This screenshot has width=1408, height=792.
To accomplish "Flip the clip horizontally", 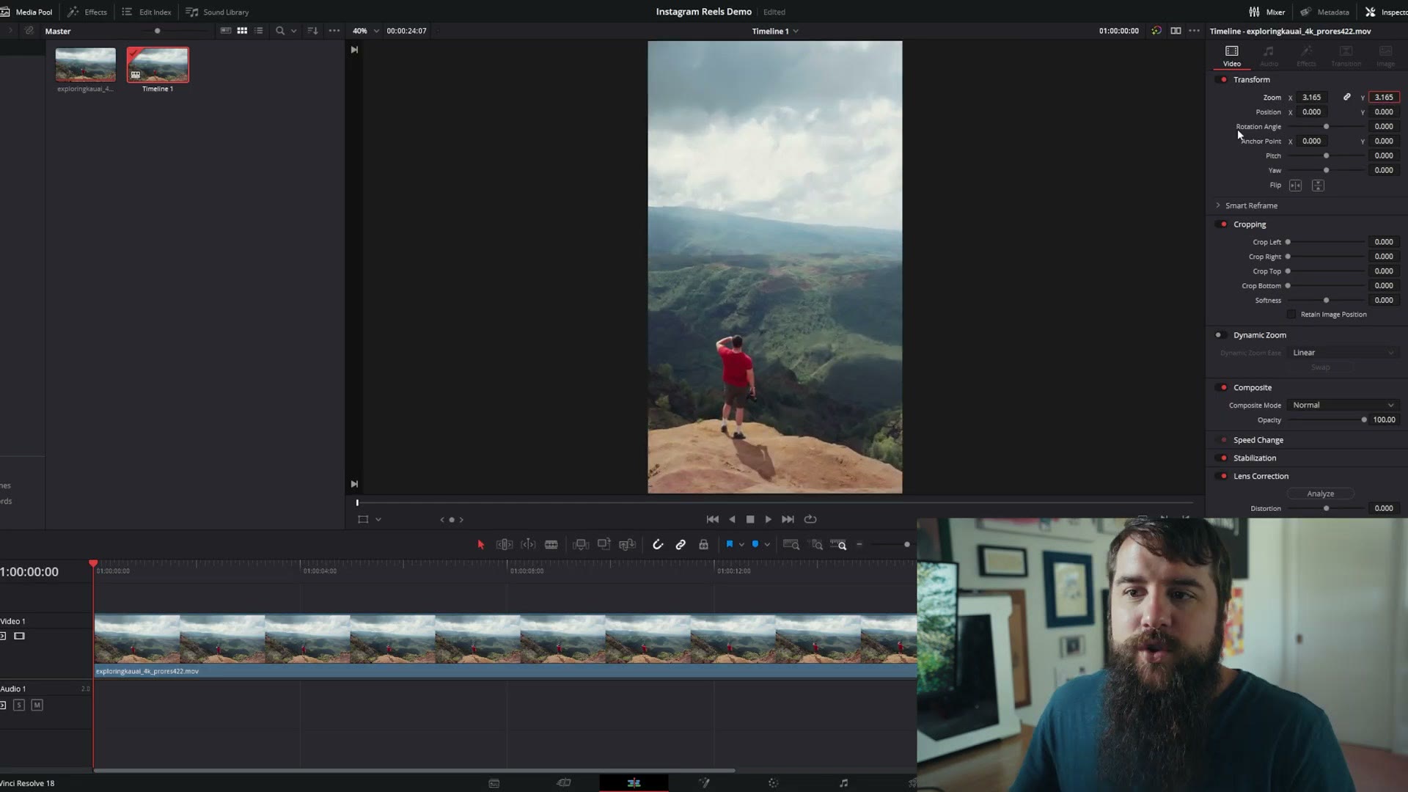I will tap(1296, 186).
